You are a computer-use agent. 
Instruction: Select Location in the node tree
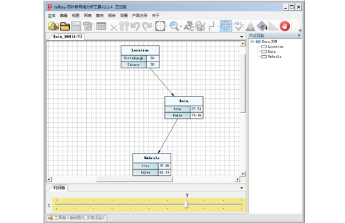(275, 47)
